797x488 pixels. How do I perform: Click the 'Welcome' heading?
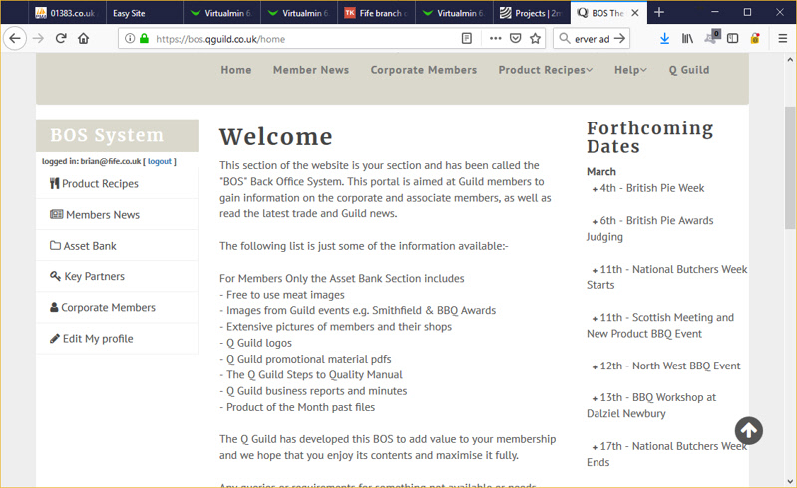(276, 137)
